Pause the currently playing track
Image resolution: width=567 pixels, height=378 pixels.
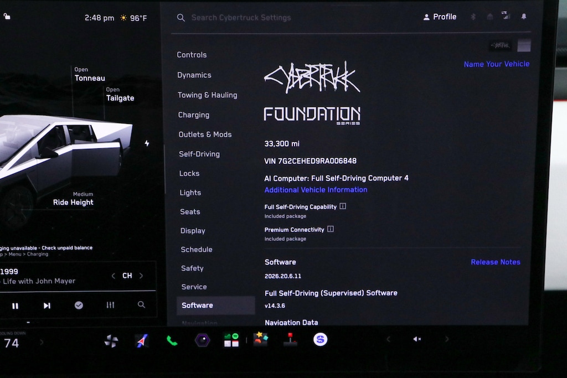(x=15, y=305)
